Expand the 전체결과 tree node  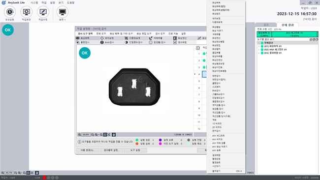(259, 43)
